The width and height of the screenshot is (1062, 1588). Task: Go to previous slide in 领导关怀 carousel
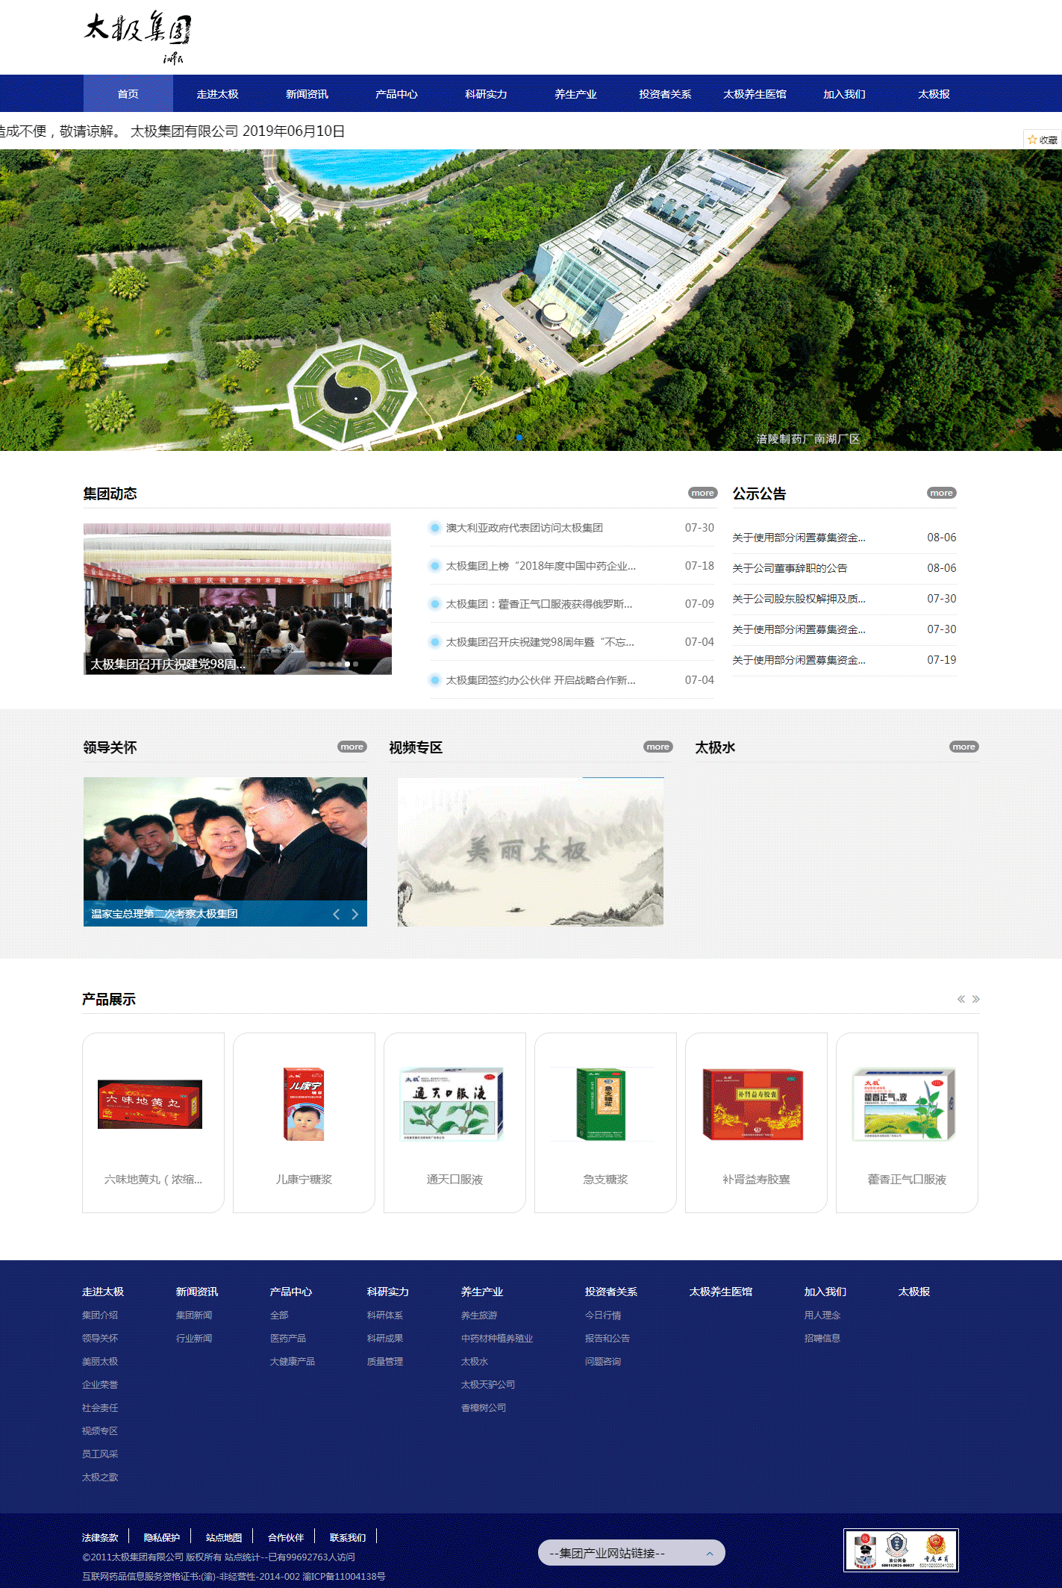click(x=337, y=914)
